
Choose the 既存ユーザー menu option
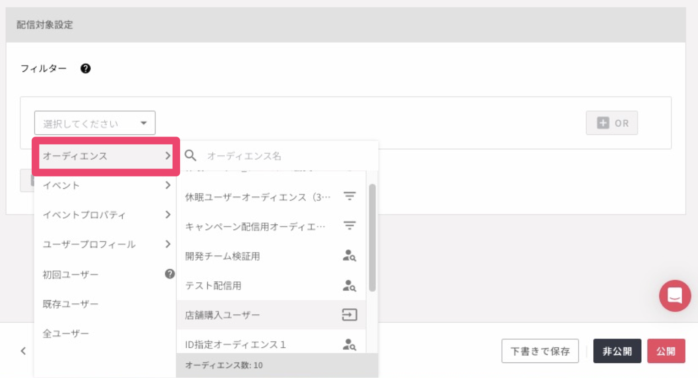[x=106, y=304]
